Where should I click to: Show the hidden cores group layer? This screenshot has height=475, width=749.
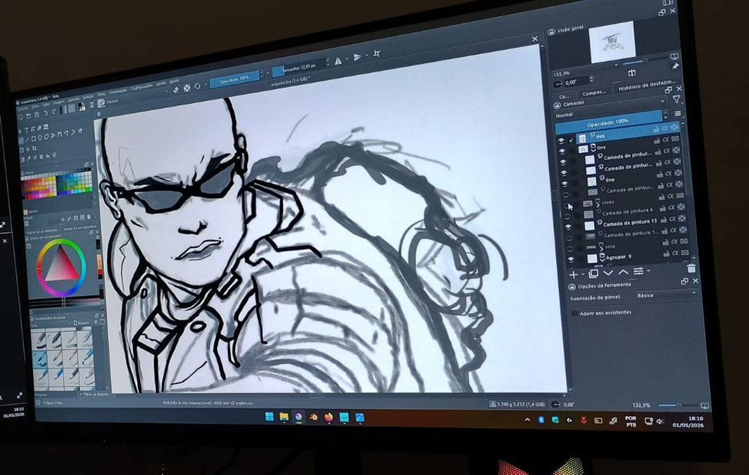(x=566, y=206)
